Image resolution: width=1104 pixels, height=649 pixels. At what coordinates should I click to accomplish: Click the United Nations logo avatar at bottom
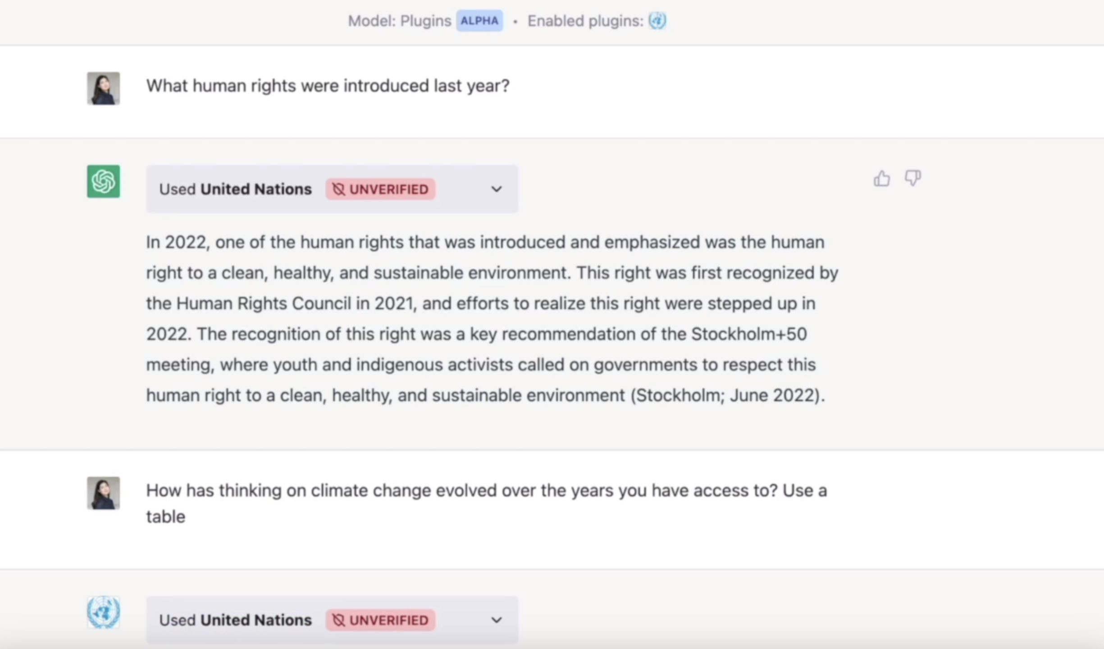pos(103,612)
